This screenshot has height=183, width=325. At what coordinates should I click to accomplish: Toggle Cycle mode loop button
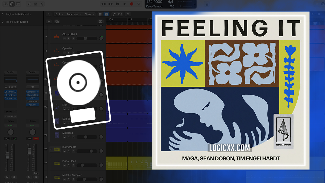tap(139, 4)
